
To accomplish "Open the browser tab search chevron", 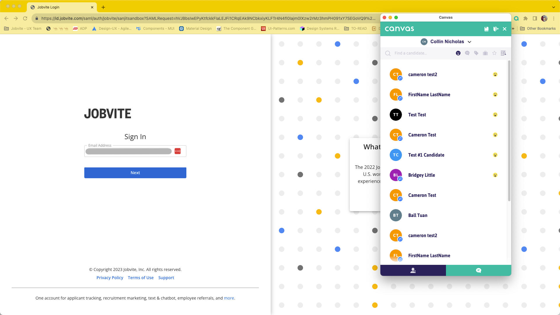I will (x=553, y=7).
